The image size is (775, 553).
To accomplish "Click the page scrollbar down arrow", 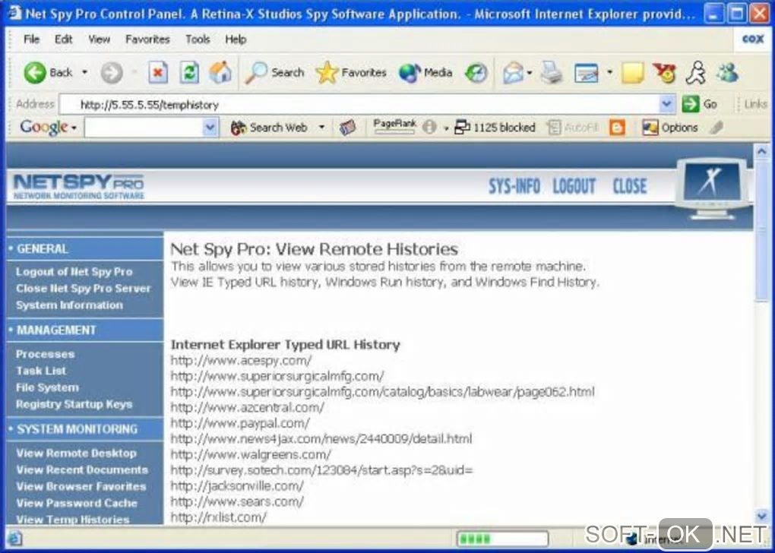I will [761, 517].
